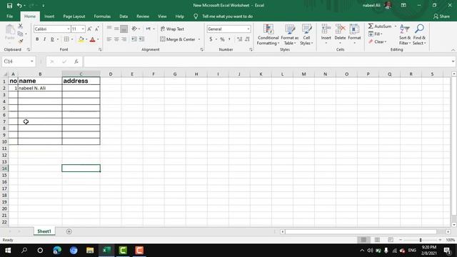Click the Name Box showing C14
457x257 pixels.
pyautogui.click(x=18, y=61)
